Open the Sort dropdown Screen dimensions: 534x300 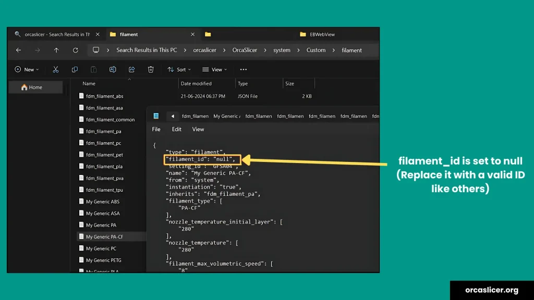(x=179, y=69)
